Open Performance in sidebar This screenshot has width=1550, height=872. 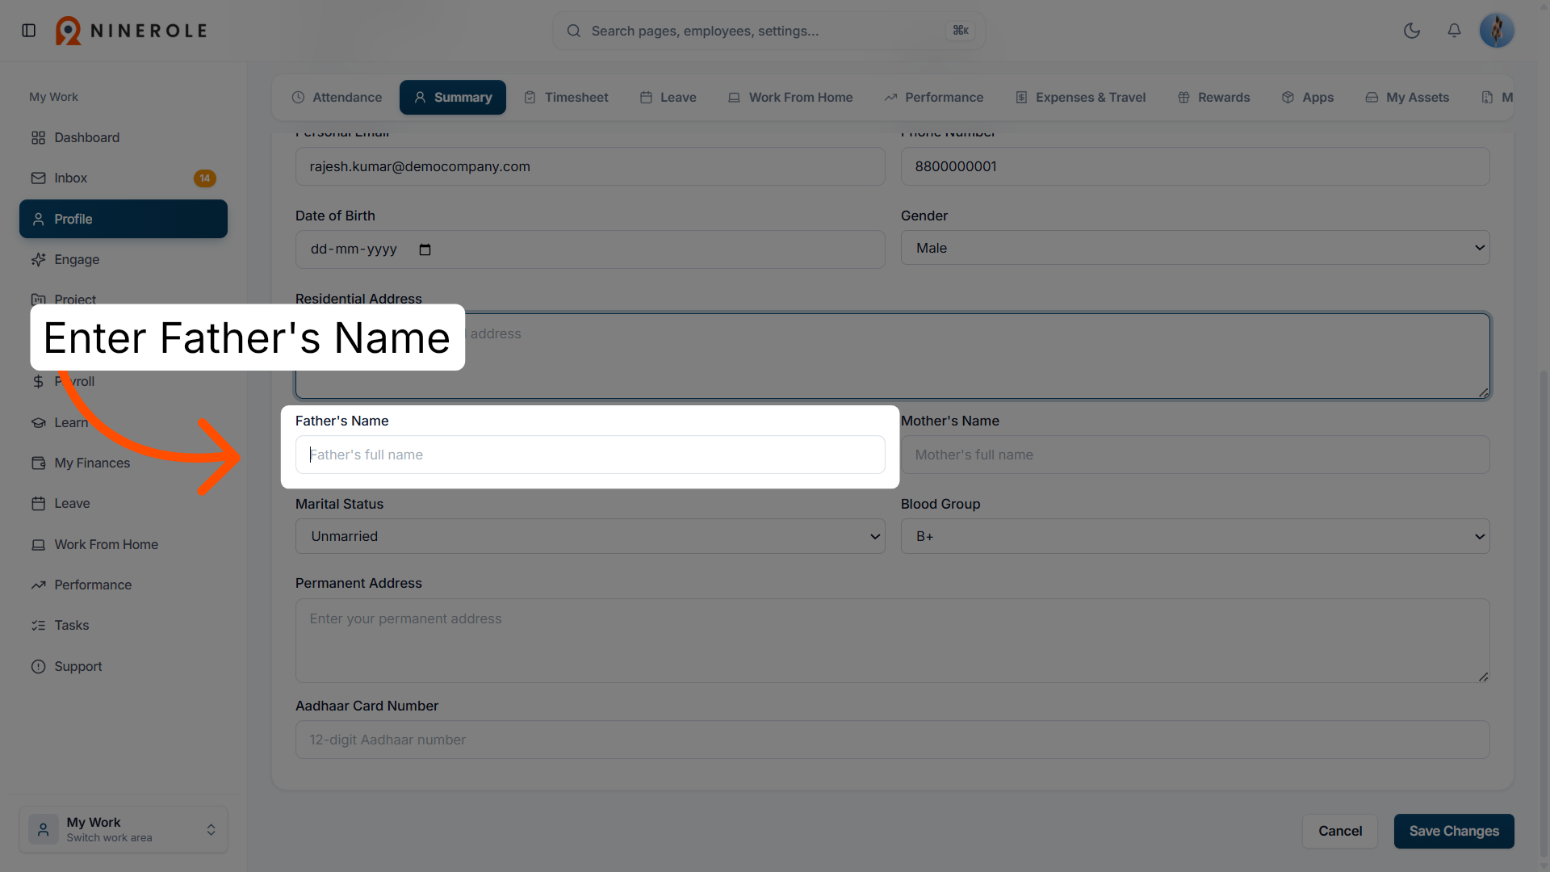click(x=123, y=585)
